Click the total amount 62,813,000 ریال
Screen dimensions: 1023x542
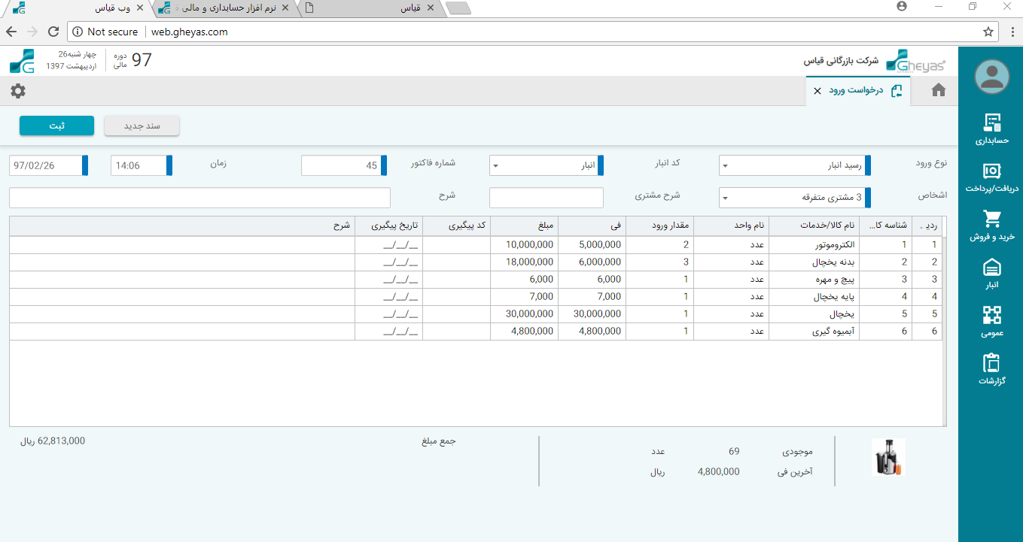pyautogui.click(x=53, y=441)
